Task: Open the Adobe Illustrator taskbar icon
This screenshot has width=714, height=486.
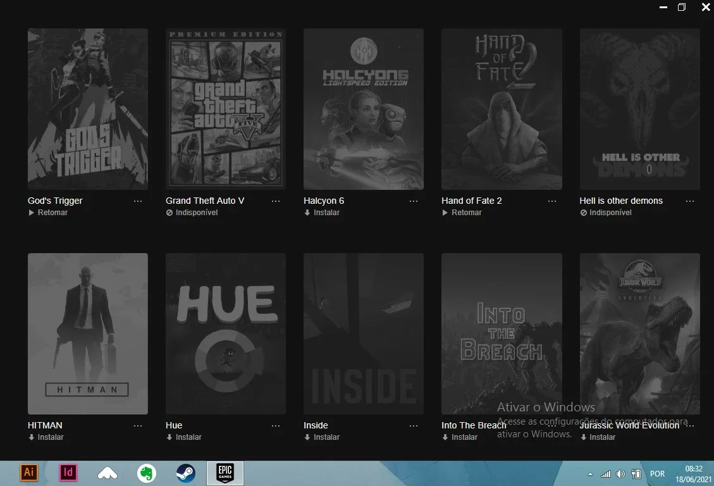Action: tap(28, 472)
